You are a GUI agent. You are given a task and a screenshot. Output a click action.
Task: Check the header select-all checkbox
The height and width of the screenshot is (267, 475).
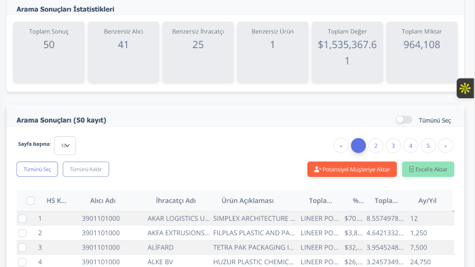[31, 201]
